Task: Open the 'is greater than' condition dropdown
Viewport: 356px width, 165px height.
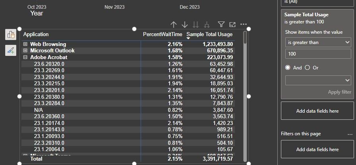Action: [x=318, y=42]
